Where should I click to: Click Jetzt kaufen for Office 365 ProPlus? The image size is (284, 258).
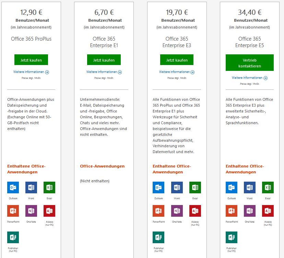(x=31, y=60)
